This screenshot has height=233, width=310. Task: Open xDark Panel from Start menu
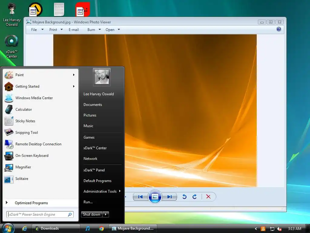click(x=94, y=170)
